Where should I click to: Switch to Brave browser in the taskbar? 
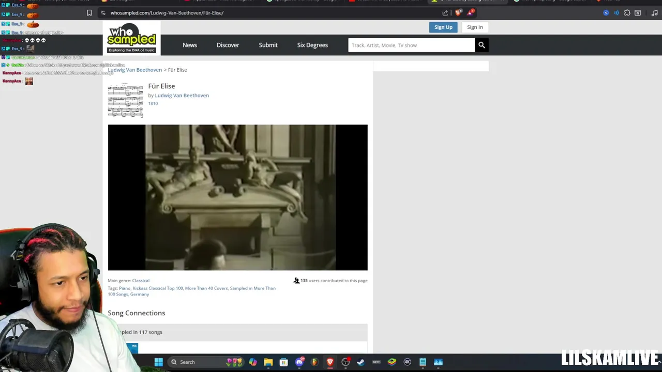click(330, 362)
